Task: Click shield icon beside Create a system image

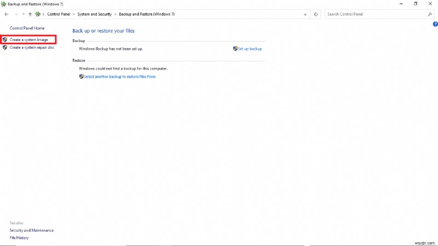Action: 5,39
